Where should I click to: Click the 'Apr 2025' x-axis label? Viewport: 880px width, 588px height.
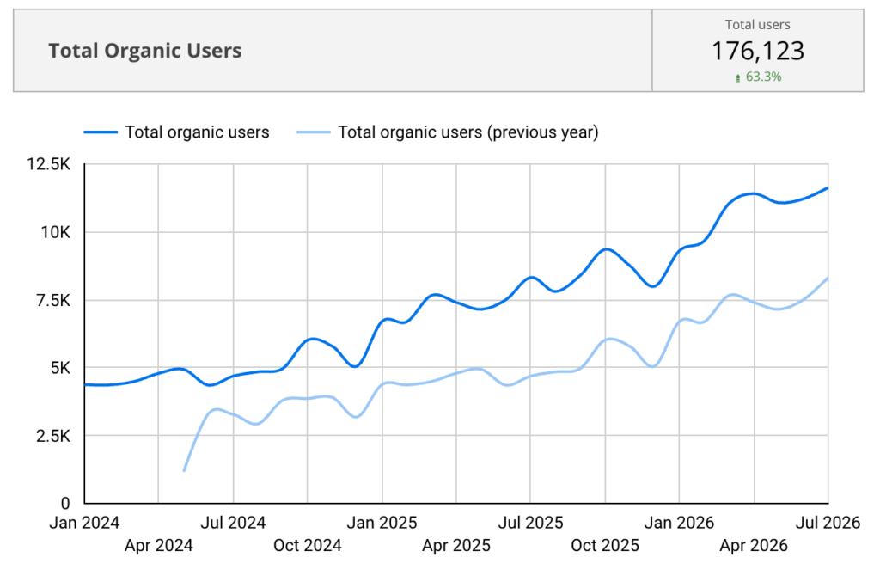[456, 545]
